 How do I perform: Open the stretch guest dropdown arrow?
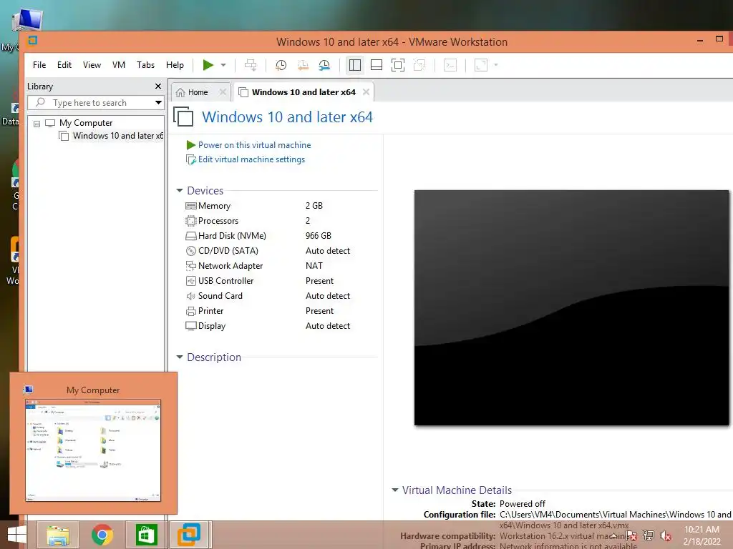[x=496, y=65]
